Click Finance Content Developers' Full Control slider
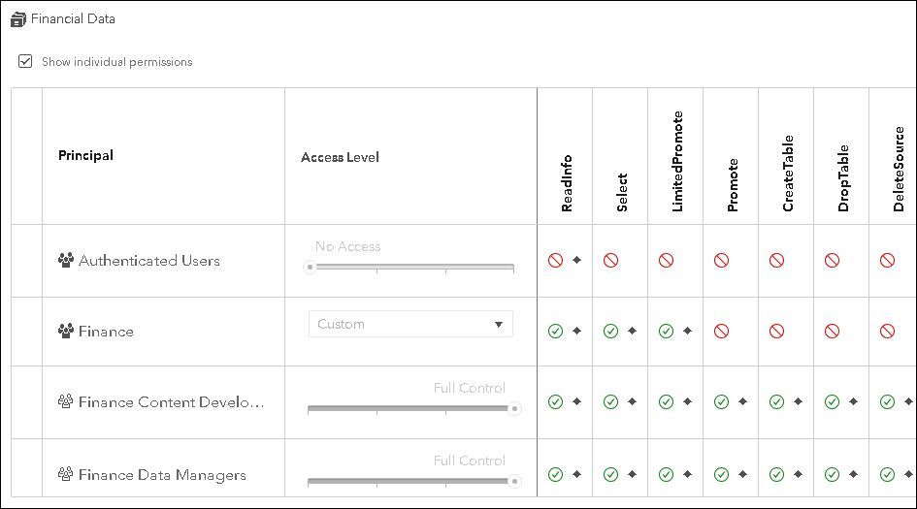Screen dimensions: 917x509 point(514,408)
